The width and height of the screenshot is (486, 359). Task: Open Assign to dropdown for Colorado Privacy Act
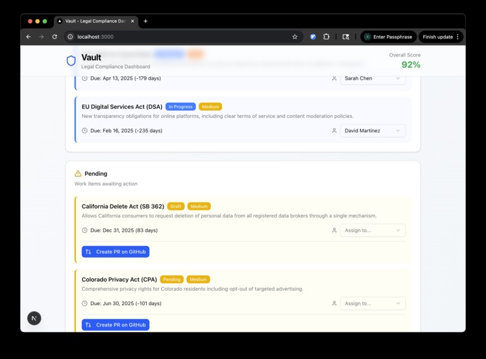(x=372, y=303)
